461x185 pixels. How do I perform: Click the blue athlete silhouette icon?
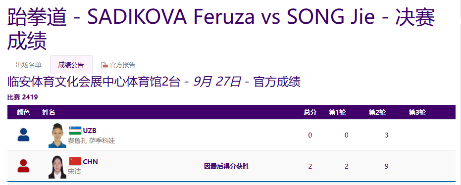coord(24,135)
